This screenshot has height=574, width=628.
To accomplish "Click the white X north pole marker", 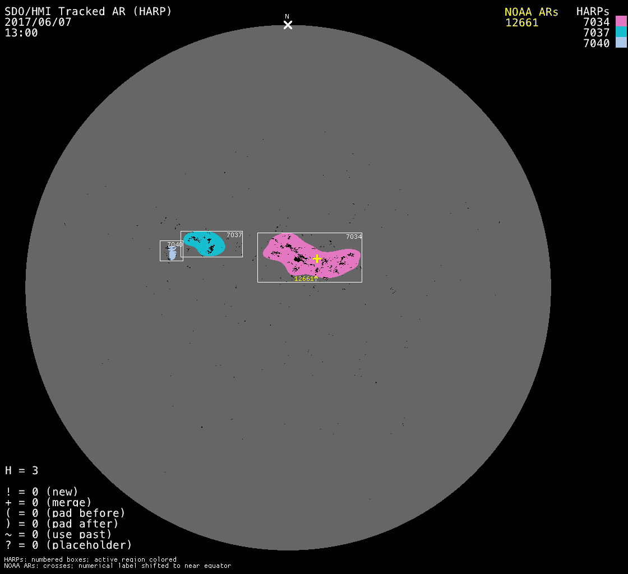I will click(x=288, y=25).
